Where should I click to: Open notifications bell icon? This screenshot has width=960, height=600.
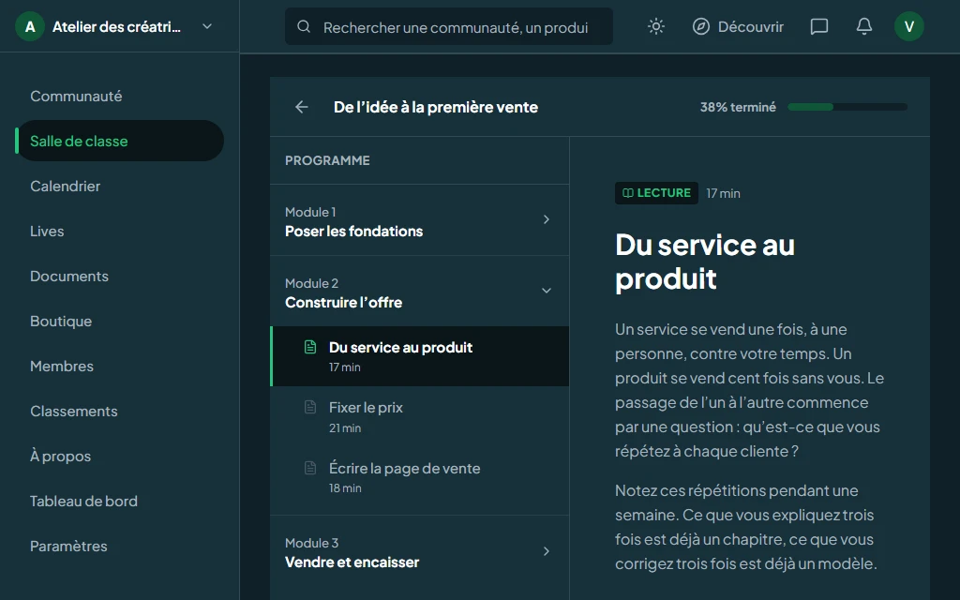pos(863,26)
